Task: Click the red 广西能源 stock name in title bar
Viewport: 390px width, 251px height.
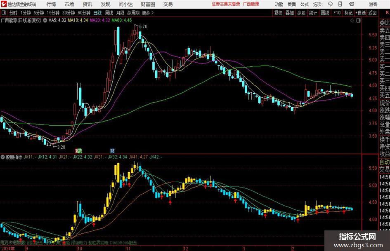Action: point(251,4)
